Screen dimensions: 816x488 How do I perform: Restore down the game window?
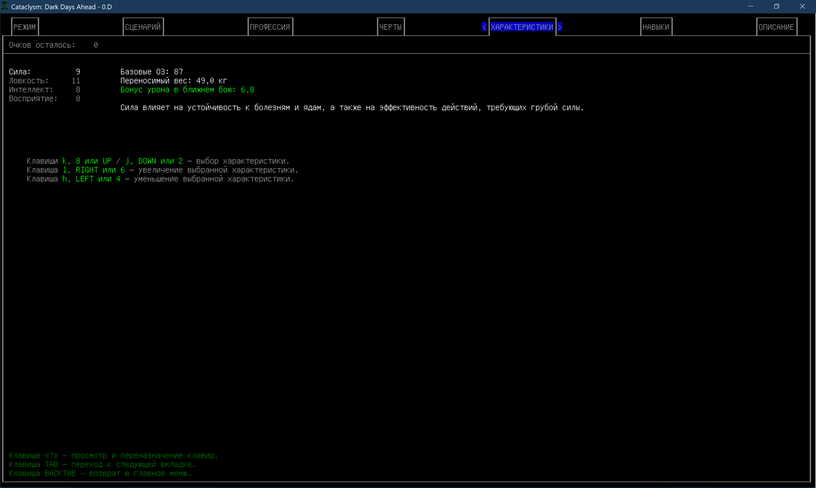pos(776,7)
